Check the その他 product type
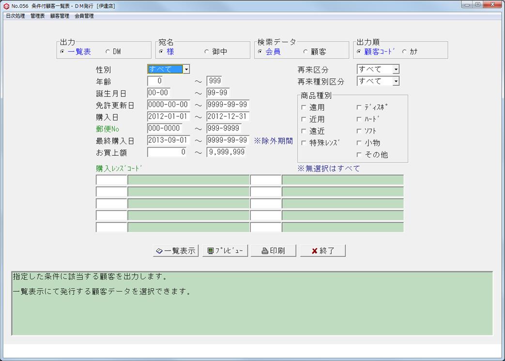505x361 pixels. click(359, 155)
